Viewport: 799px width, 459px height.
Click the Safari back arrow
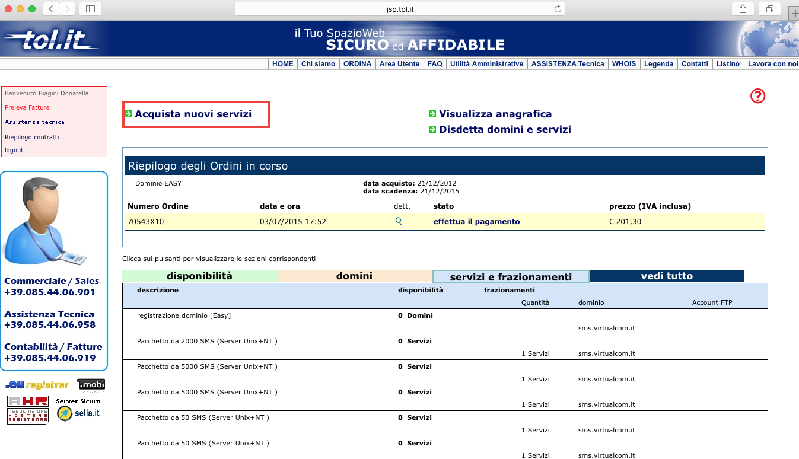pos(51,9)
